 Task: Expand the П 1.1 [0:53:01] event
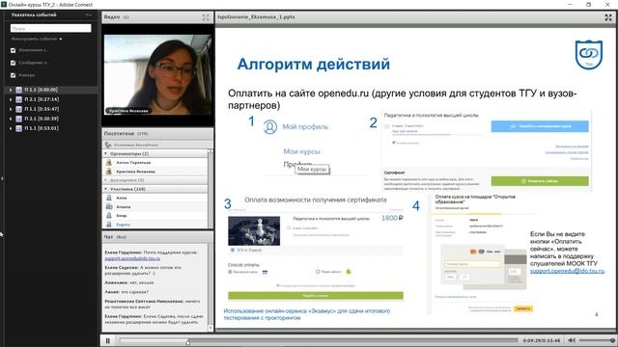click(11, 128)
